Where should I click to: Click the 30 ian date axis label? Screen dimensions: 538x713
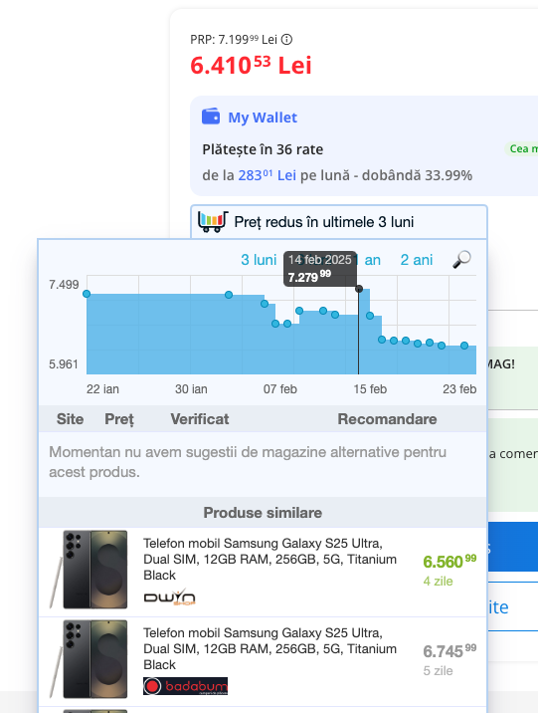191,389
